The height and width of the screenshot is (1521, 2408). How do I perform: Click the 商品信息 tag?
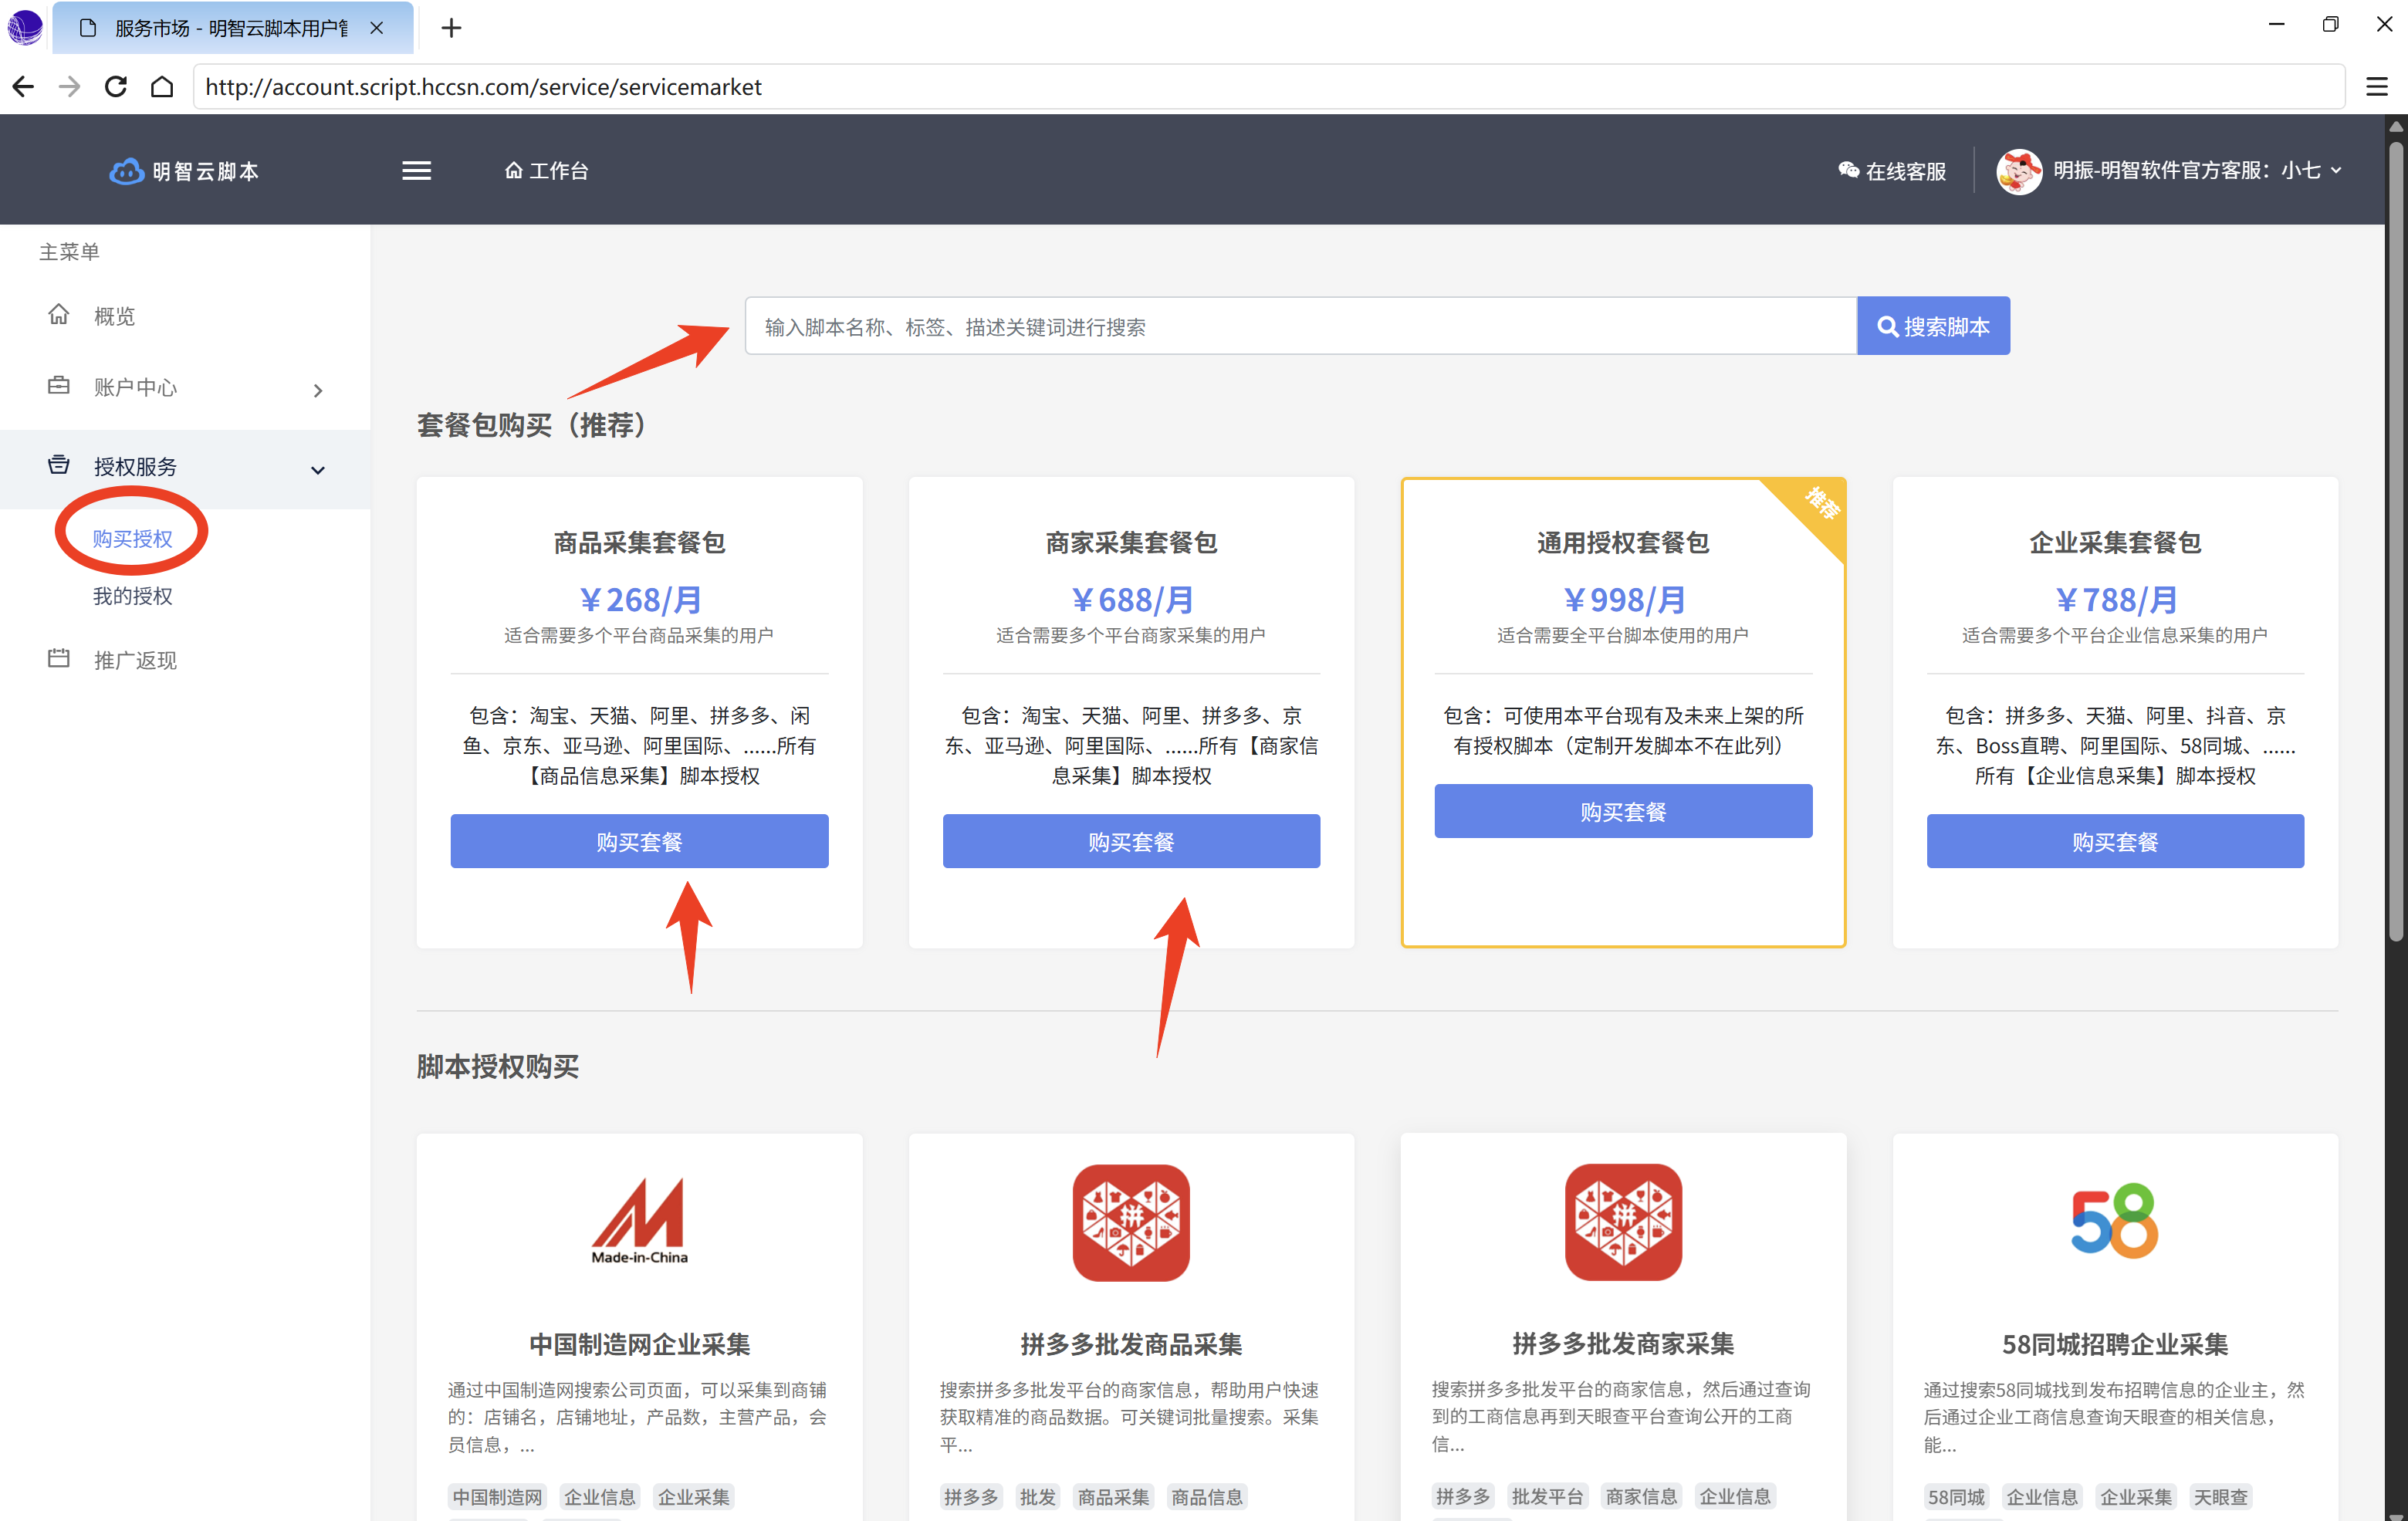tap(1207, 1497)
